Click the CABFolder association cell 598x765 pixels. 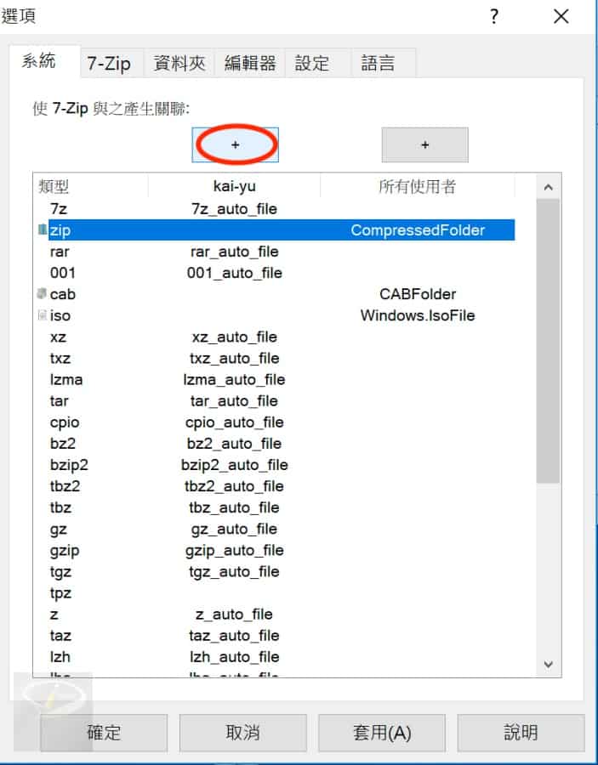click(x=418, y=294)
